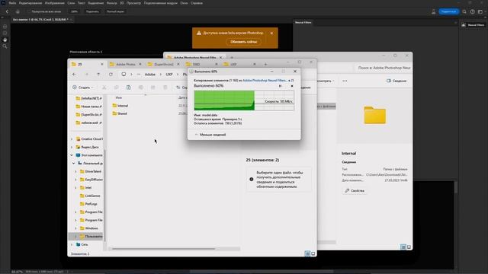Open the Internal folder in file list
The width and height of the screenshot is (488, 274).
(120, 106)
